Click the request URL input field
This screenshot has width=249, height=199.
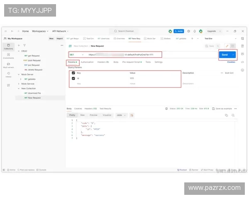point(124,55)
